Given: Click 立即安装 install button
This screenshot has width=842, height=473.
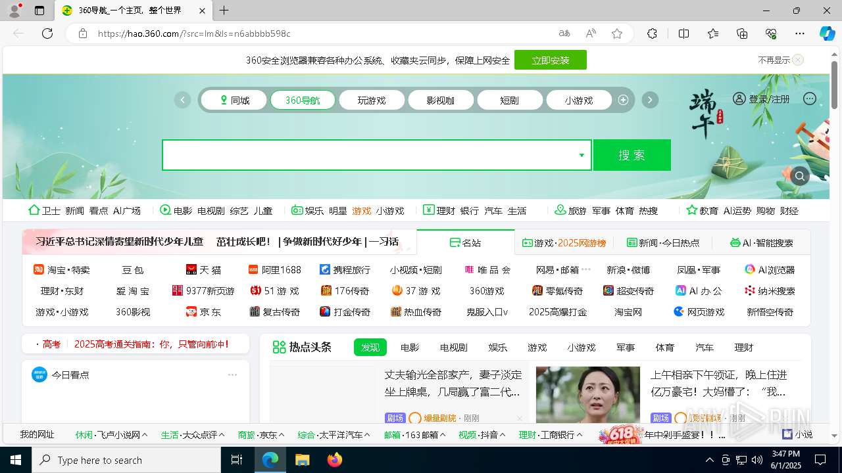Looking at the screenshot, I should click(551, 60).
